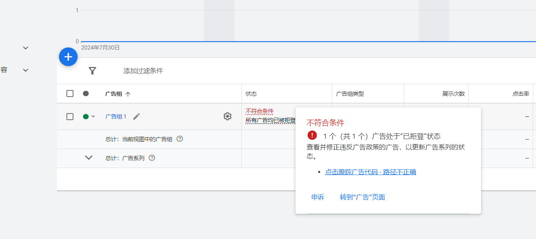Viewport: 536px width, 239px height.
Task: Click the sort arrow beside 广告组 header
Action: pos(128,94)
